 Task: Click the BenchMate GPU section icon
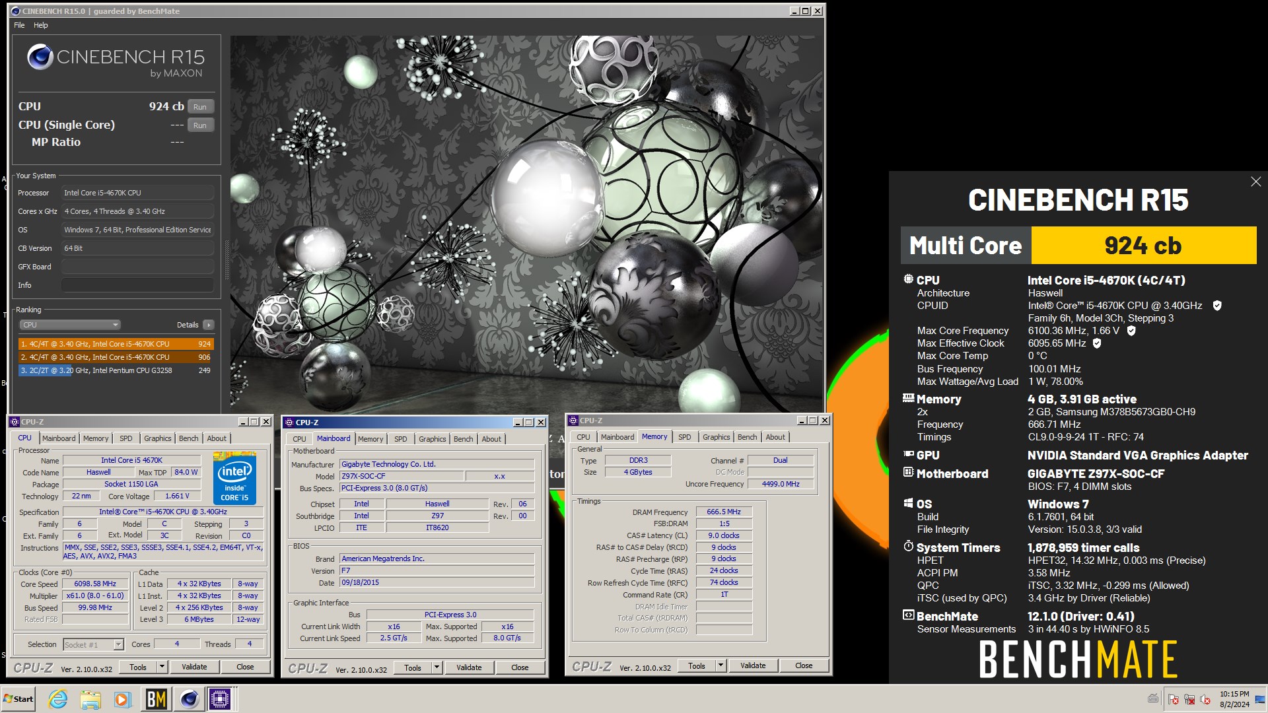[908, 454]
